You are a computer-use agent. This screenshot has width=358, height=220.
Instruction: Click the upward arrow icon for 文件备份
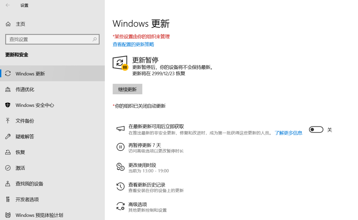click(x=8, y=120)
